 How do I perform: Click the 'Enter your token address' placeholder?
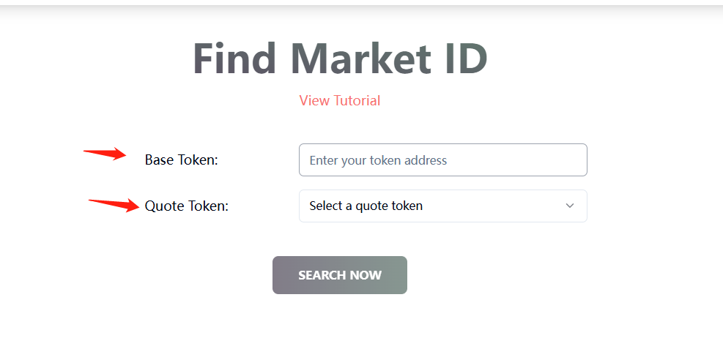pyautogui.click(x=378, y=160)
